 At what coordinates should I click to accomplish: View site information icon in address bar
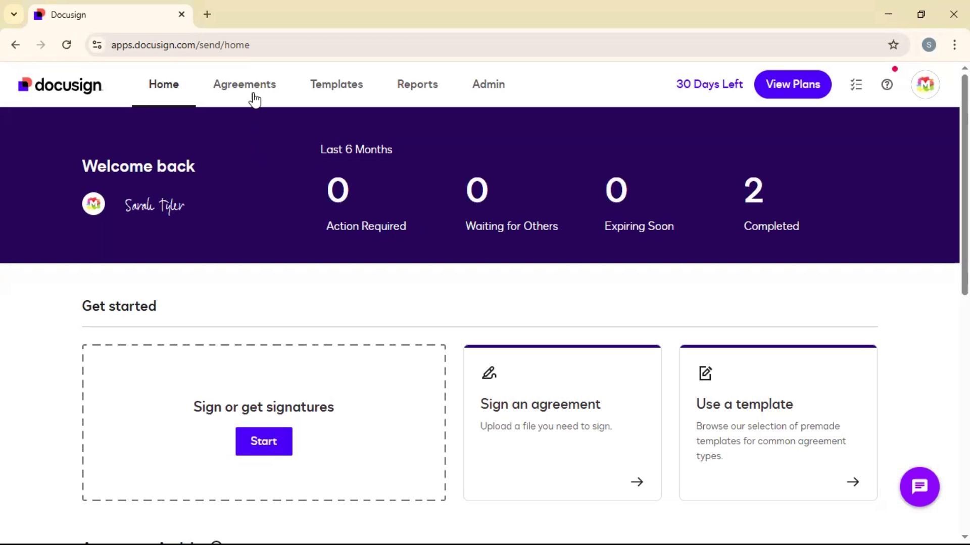pos(97,45)
